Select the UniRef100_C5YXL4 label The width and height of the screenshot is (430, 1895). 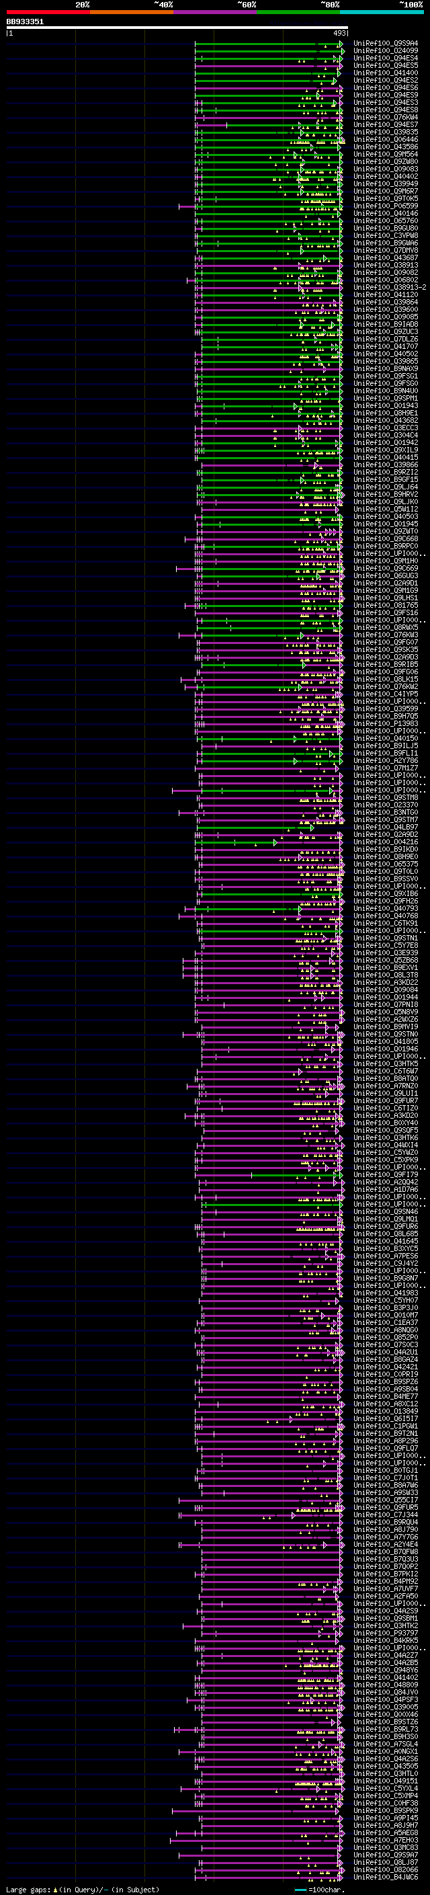coord(386,1788)
